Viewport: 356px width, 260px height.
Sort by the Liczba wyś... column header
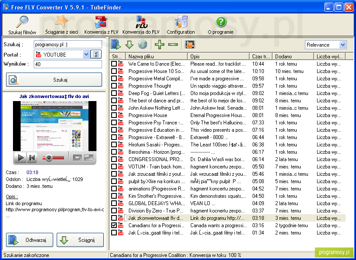click(330, 57)
